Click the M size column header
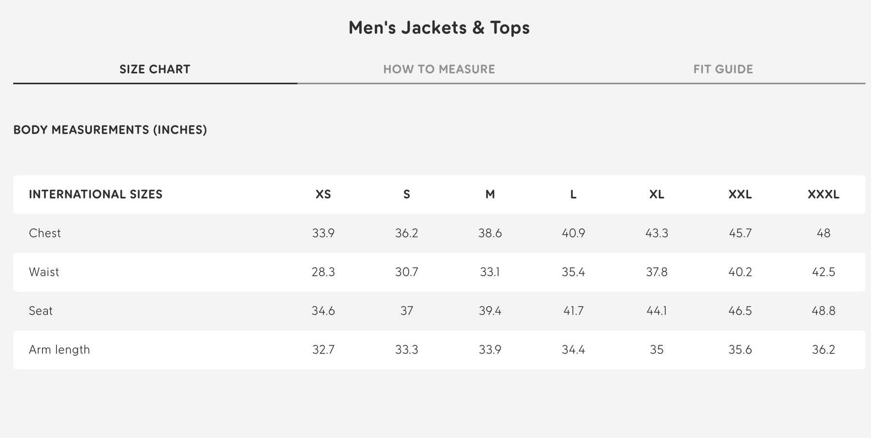Viewport: 871px width, 438px height. [490, 195]
